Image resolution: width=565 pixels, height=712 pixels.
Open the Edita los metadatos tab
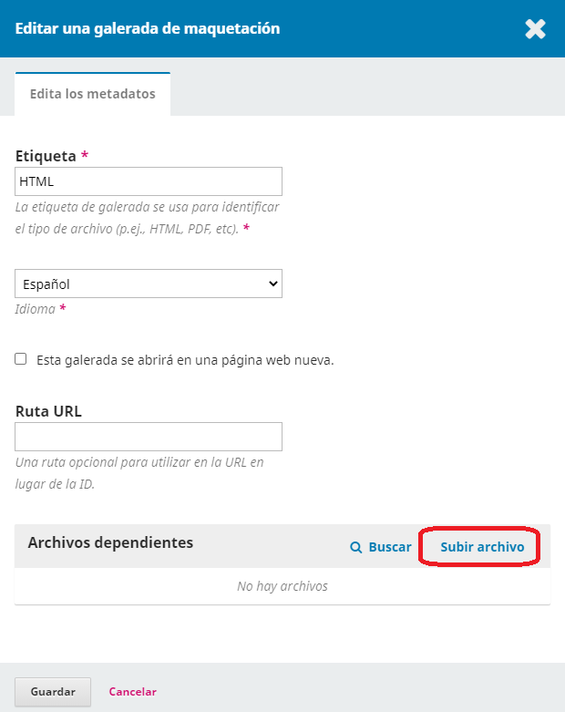coord(92,94)
